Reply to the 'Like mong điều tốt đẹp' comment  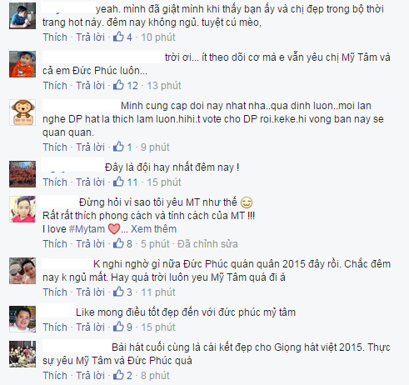[x=91, y=327]
